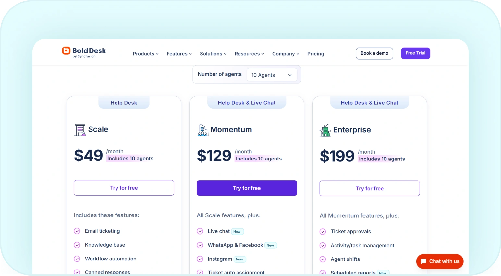Click Try for free under Momentum
501x276 pixels.
(247, 188)
